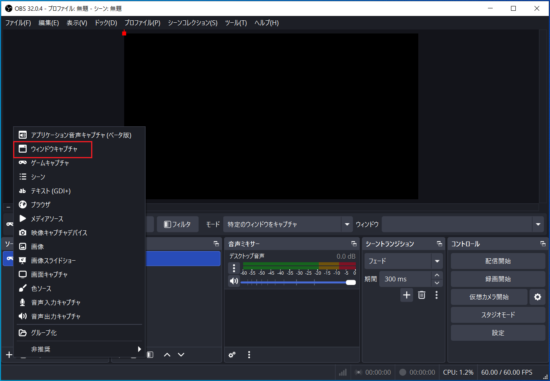The width and height of the screenshot is (550, 381).
Task: Change transition type from フェード dropdown
Action: tap(437, 261)
